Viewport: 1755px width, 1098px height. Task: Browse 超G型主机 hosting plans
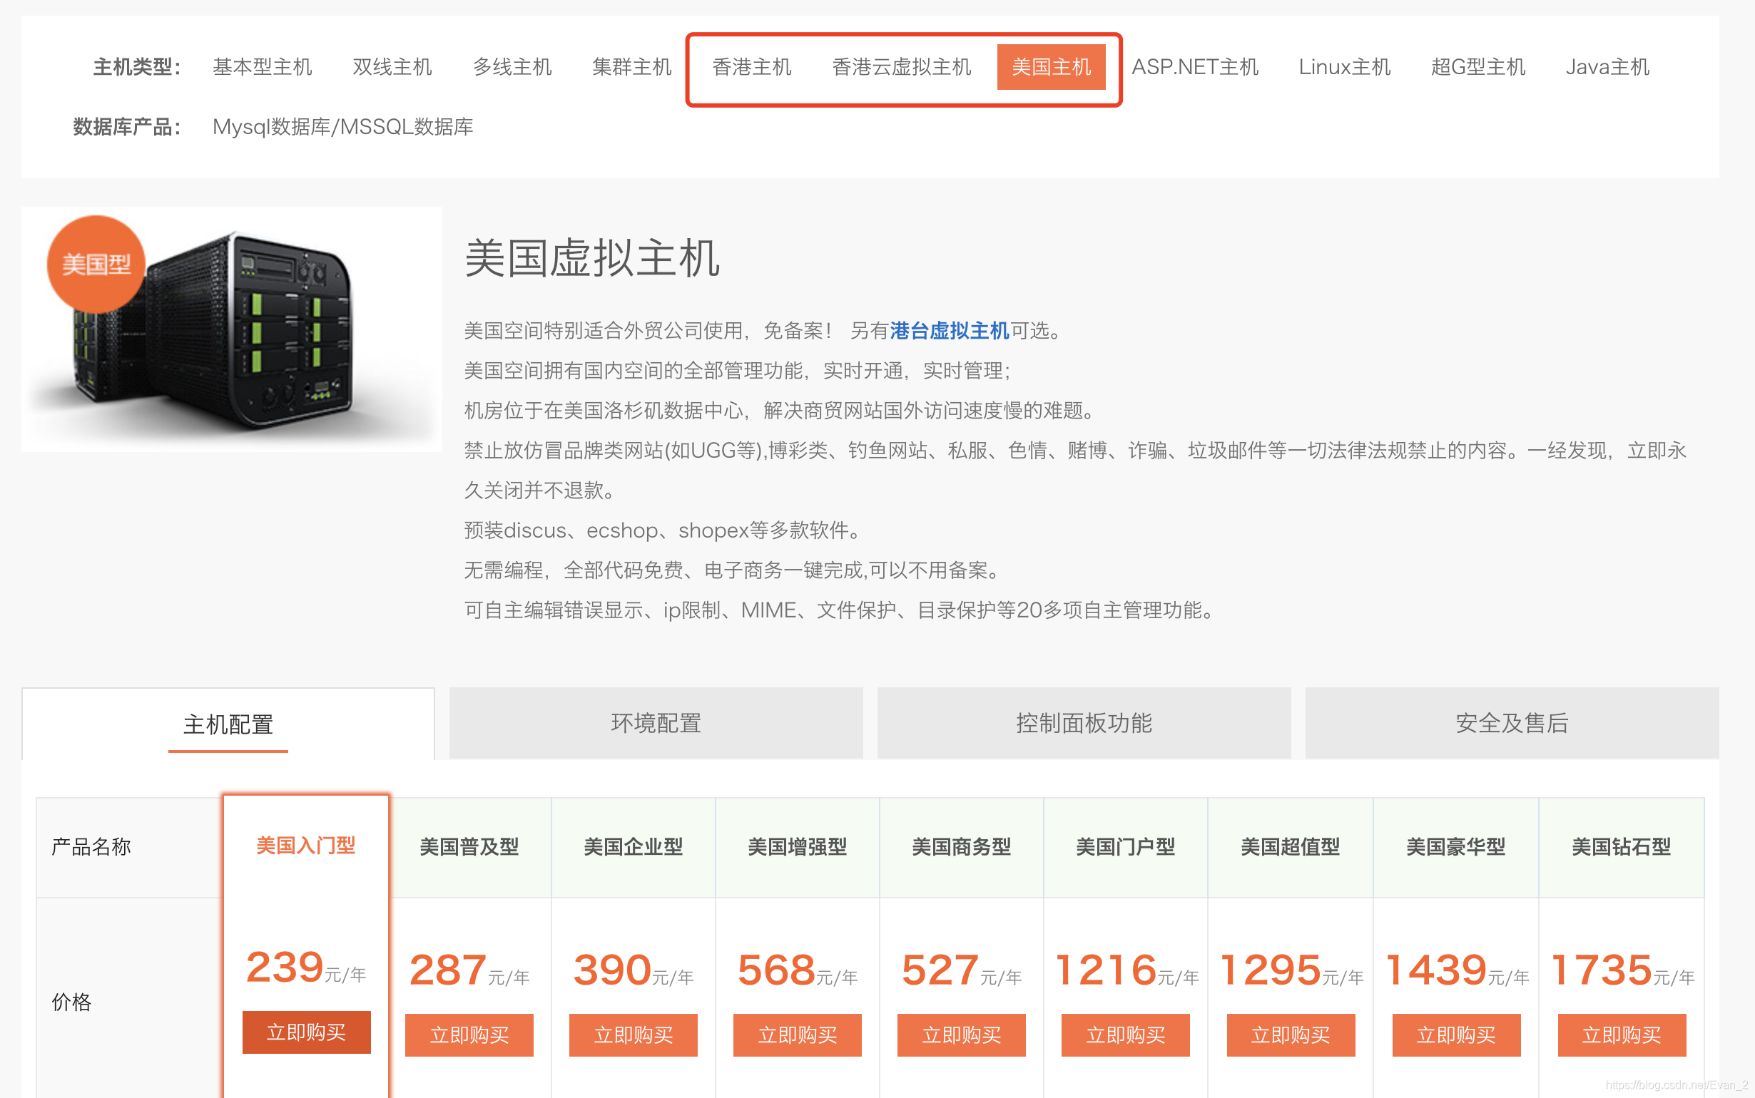pyautogui.click(x=1478, y=67)
